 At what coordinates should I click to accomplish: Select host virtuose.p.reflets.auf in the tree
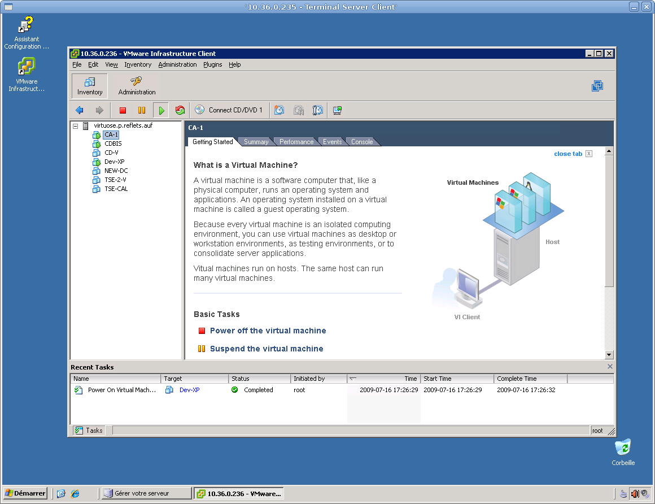123,125
